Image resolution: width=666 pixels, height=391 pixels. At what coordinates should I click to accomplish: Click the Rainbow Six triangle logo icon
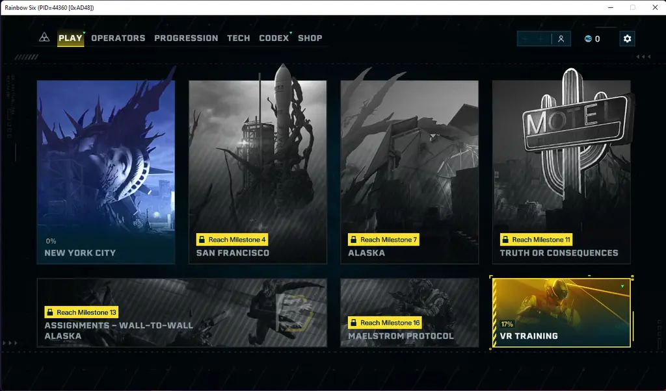(44, 38)
